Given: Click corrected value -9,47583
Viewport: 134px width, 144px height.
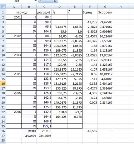Looking at the screenshot, I should pyautogui.click(x=105, y=22).
